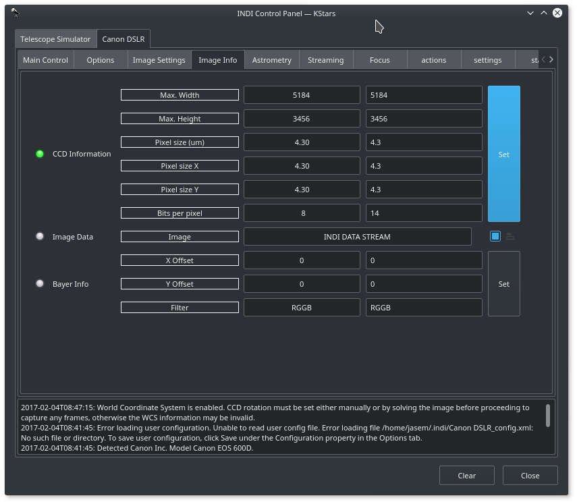Open the Image Settings tab
This screenshot has height=504, width=577.
coord(159,60)
